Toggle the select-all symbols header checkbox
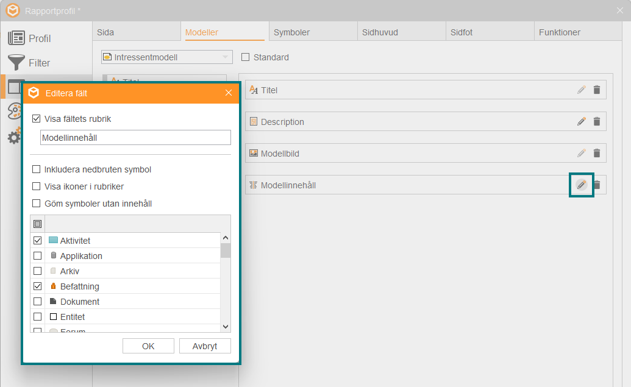This screenshot has height=387, width=631. (x=37, y=224)
